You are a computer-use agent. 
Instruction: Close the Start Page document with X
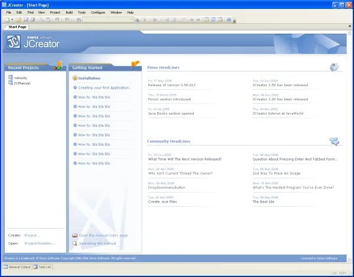[x=350, y=26]
